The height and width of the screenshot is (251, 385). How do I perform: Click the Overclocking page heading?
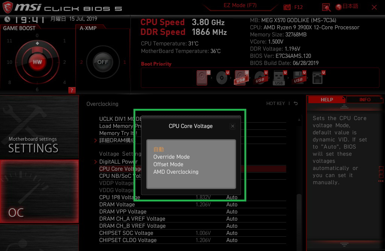(102, 104)
